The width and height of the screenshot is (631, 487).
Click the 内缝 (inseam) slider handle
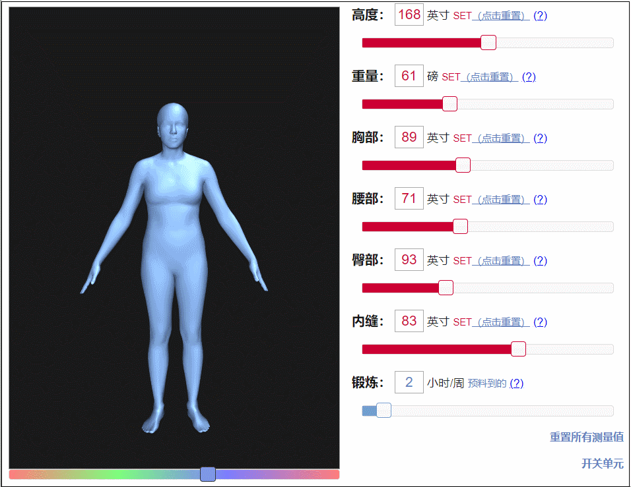[518, 349]
